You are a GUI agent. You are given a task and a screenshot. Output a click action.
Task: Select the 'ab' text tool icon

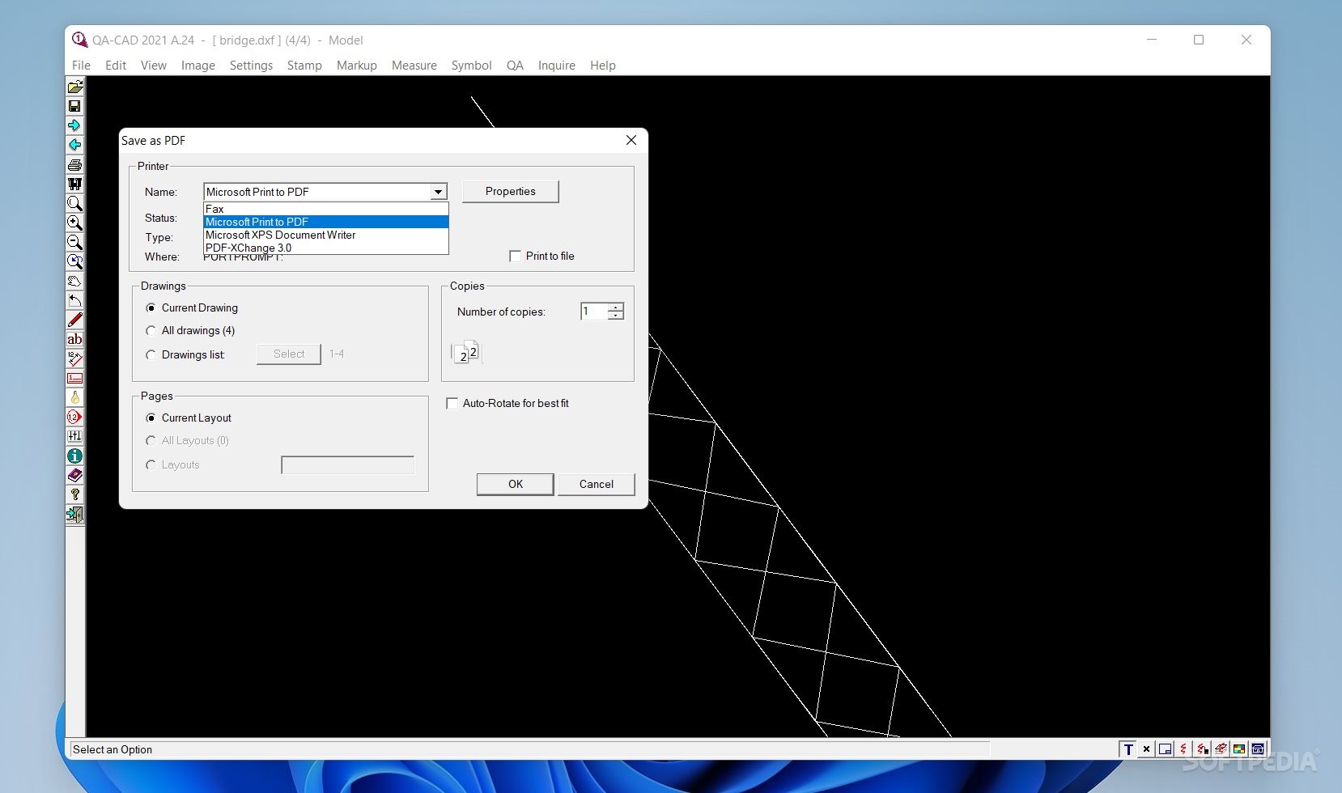[x=74, y=339]
